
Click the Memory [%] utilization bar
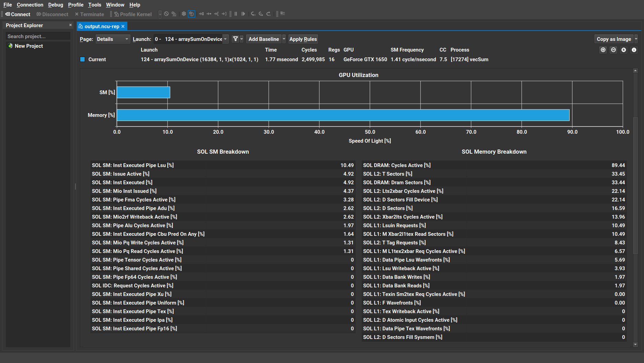(343, 115)
